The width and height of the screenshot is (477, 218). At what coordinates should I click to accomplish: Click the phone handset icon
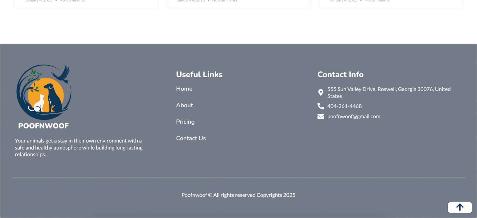[321, 106]
